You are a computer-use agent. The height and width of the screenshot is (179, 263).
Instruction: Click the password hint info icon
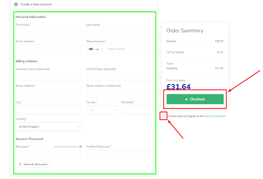[x=81, y=147]
